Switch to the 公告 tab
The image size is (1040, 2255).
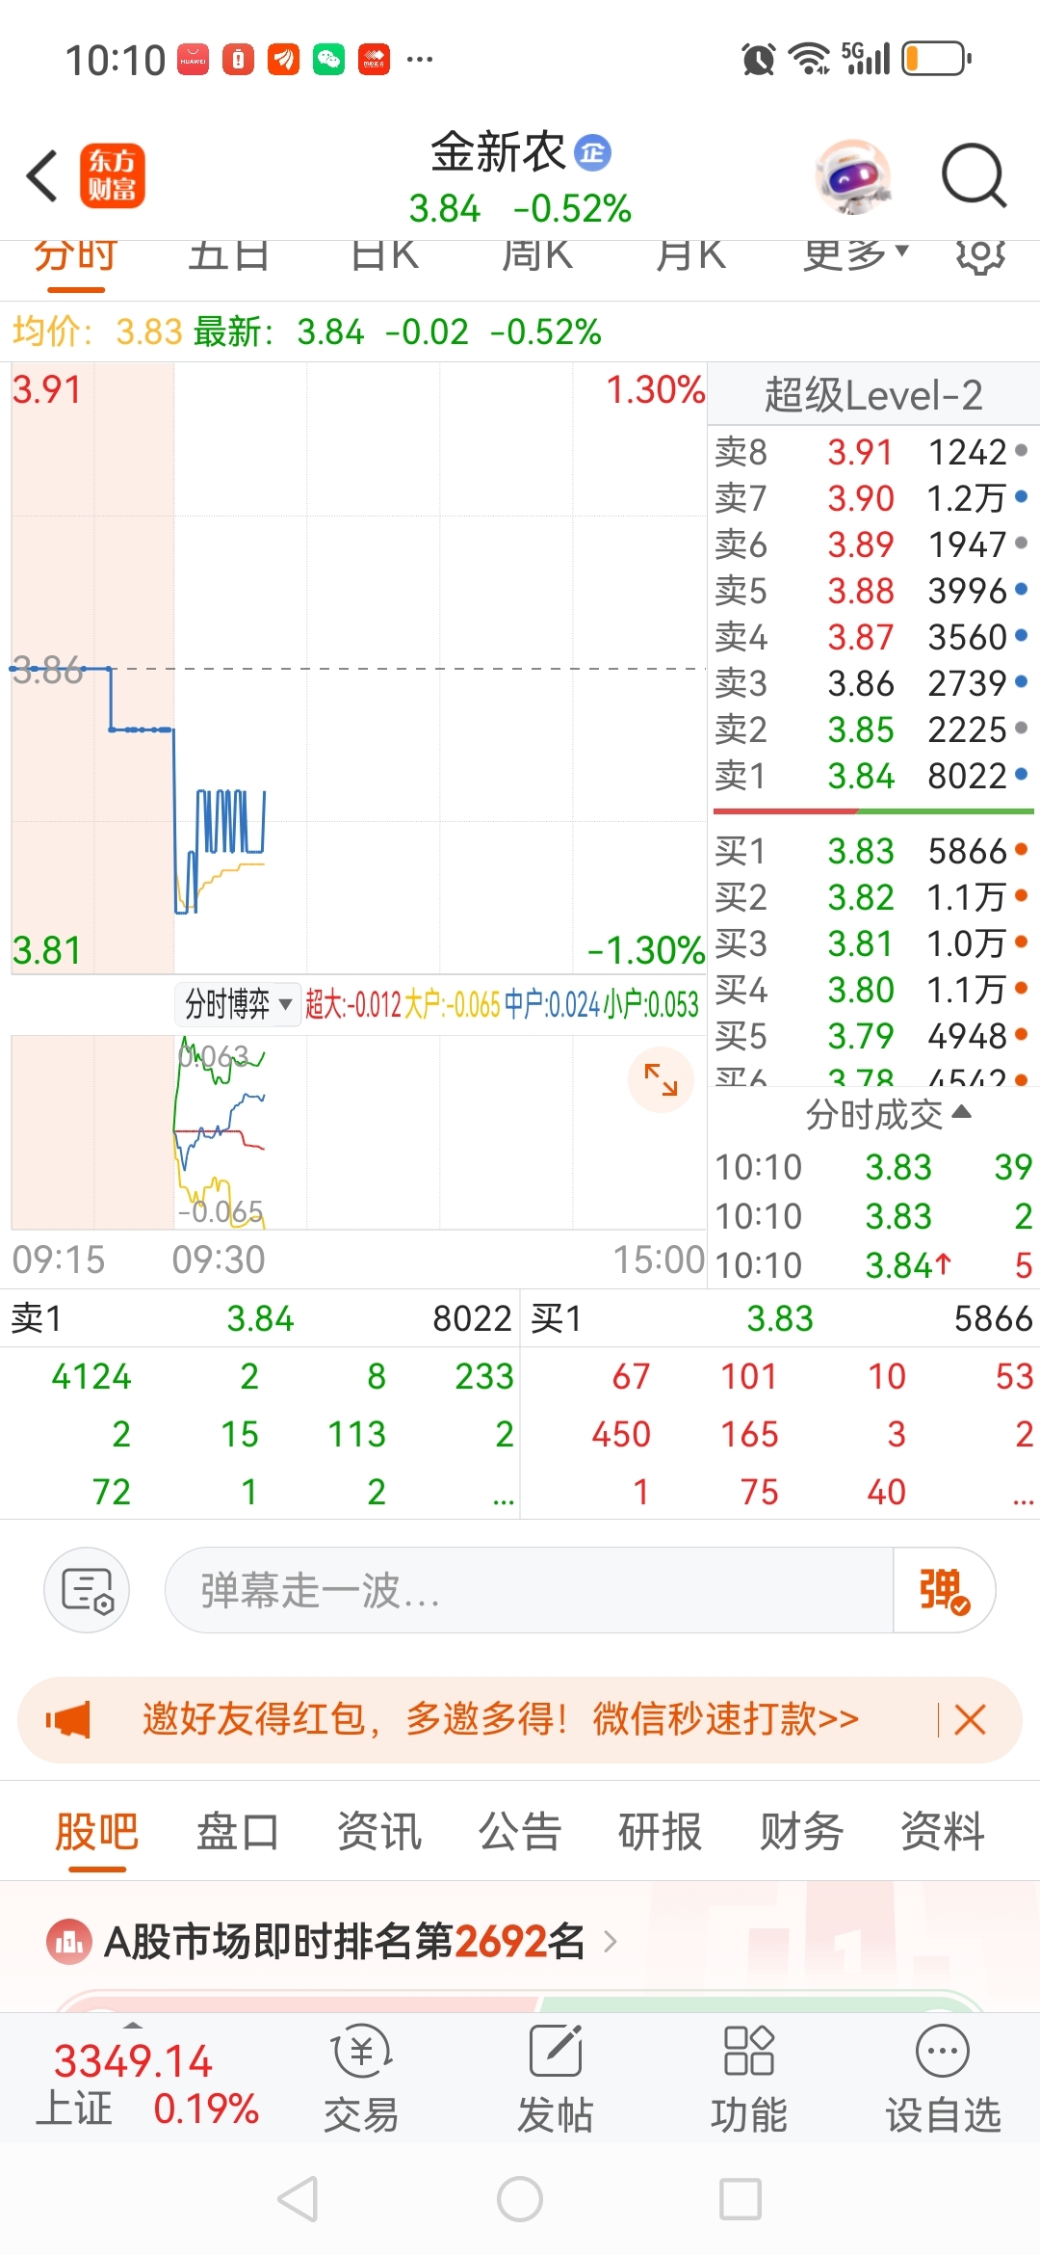520,1831
